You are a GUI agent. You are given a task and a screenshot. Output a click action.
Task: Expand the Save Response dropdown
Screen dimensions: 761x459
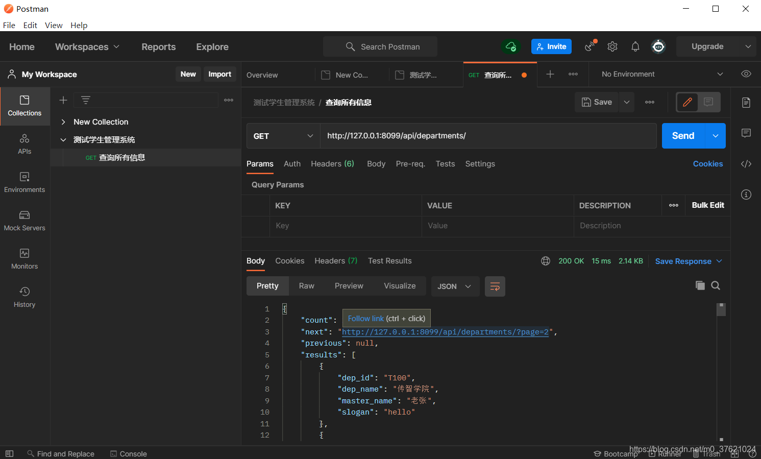(x=719, y=261)
